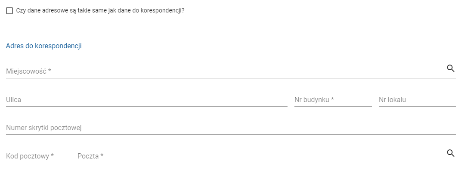Image resolution: width=461 pixels, height=177 pixels.
Task: Click the Miejscowość search magnifier icon
Action: (x=451, y=68)
